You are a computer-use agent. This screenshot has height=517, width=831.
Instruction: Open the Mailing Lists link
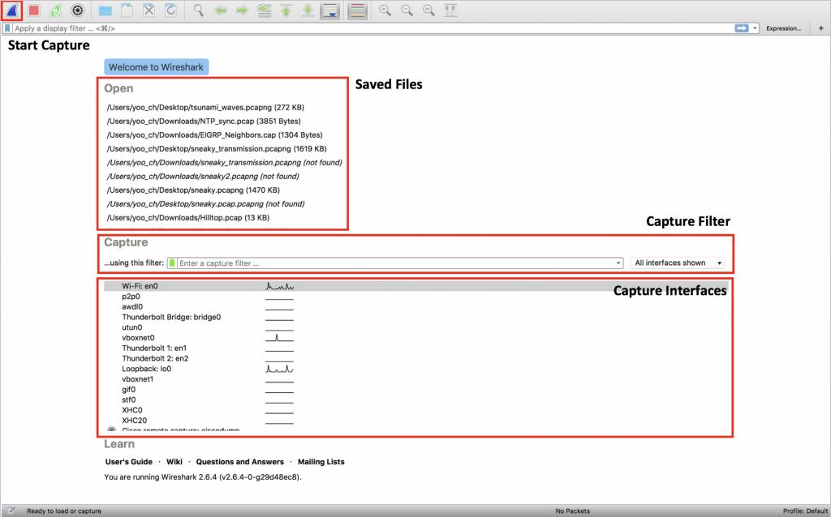pos(321,461)
